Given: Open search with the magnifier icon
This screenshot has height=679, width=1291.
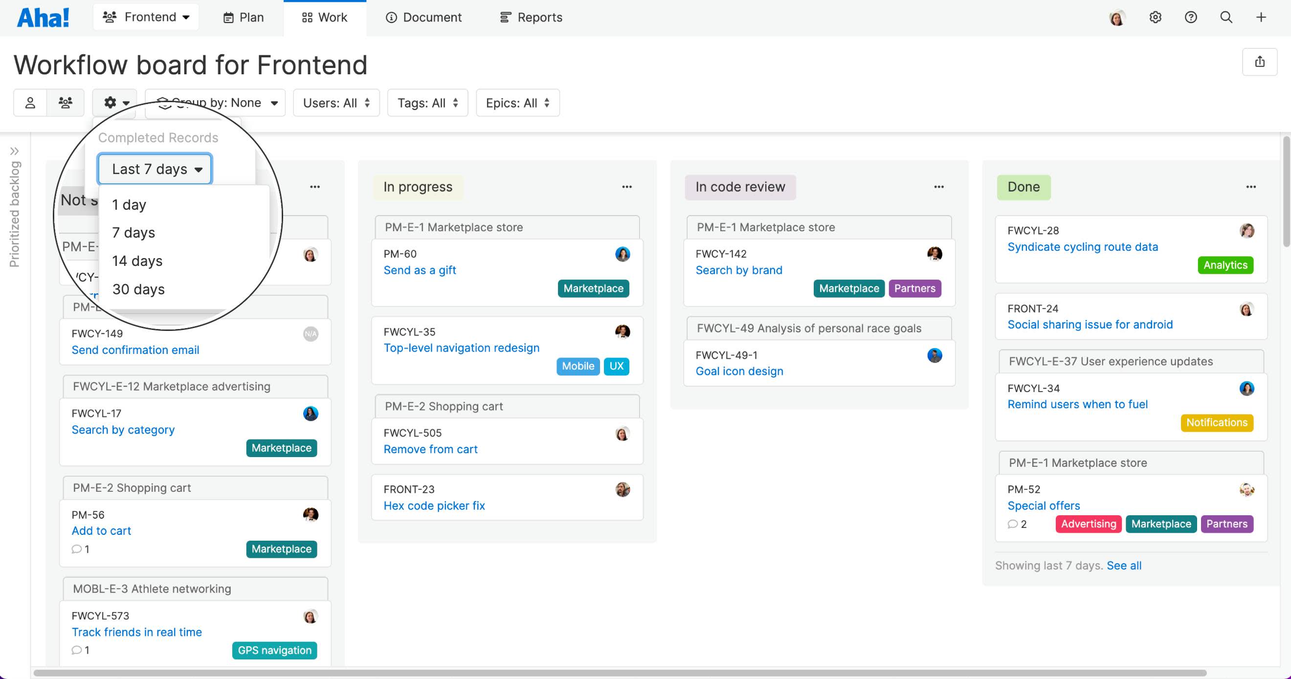Looking at the screenshot, I should point(1226,18).
